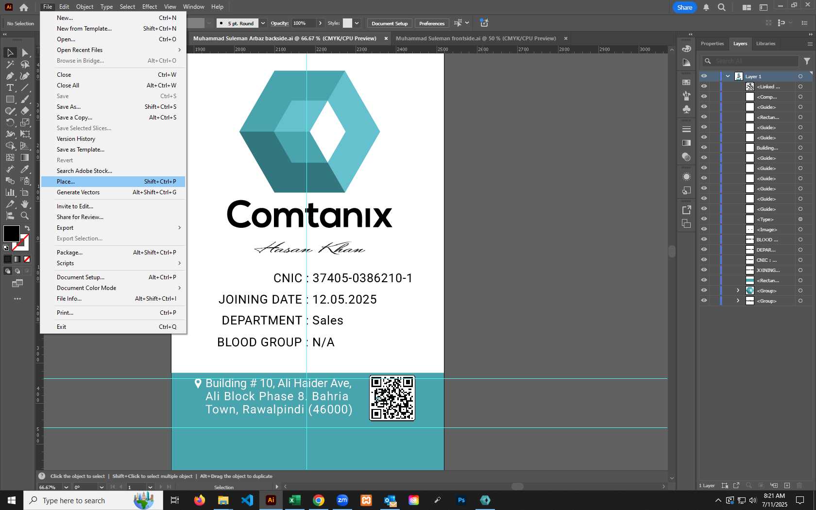Select the Hand tool
This screenshot has width=816, height=510.
coord(25,204)
